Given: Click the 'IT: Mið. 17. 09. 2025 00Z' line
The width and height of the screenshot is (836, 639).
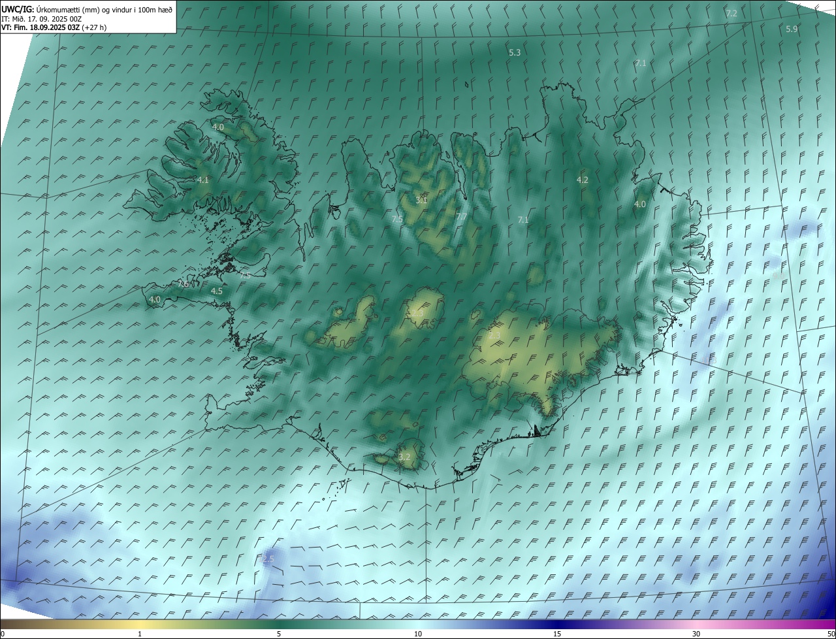Looking at the screenshot, I should [x=41, y=19].
